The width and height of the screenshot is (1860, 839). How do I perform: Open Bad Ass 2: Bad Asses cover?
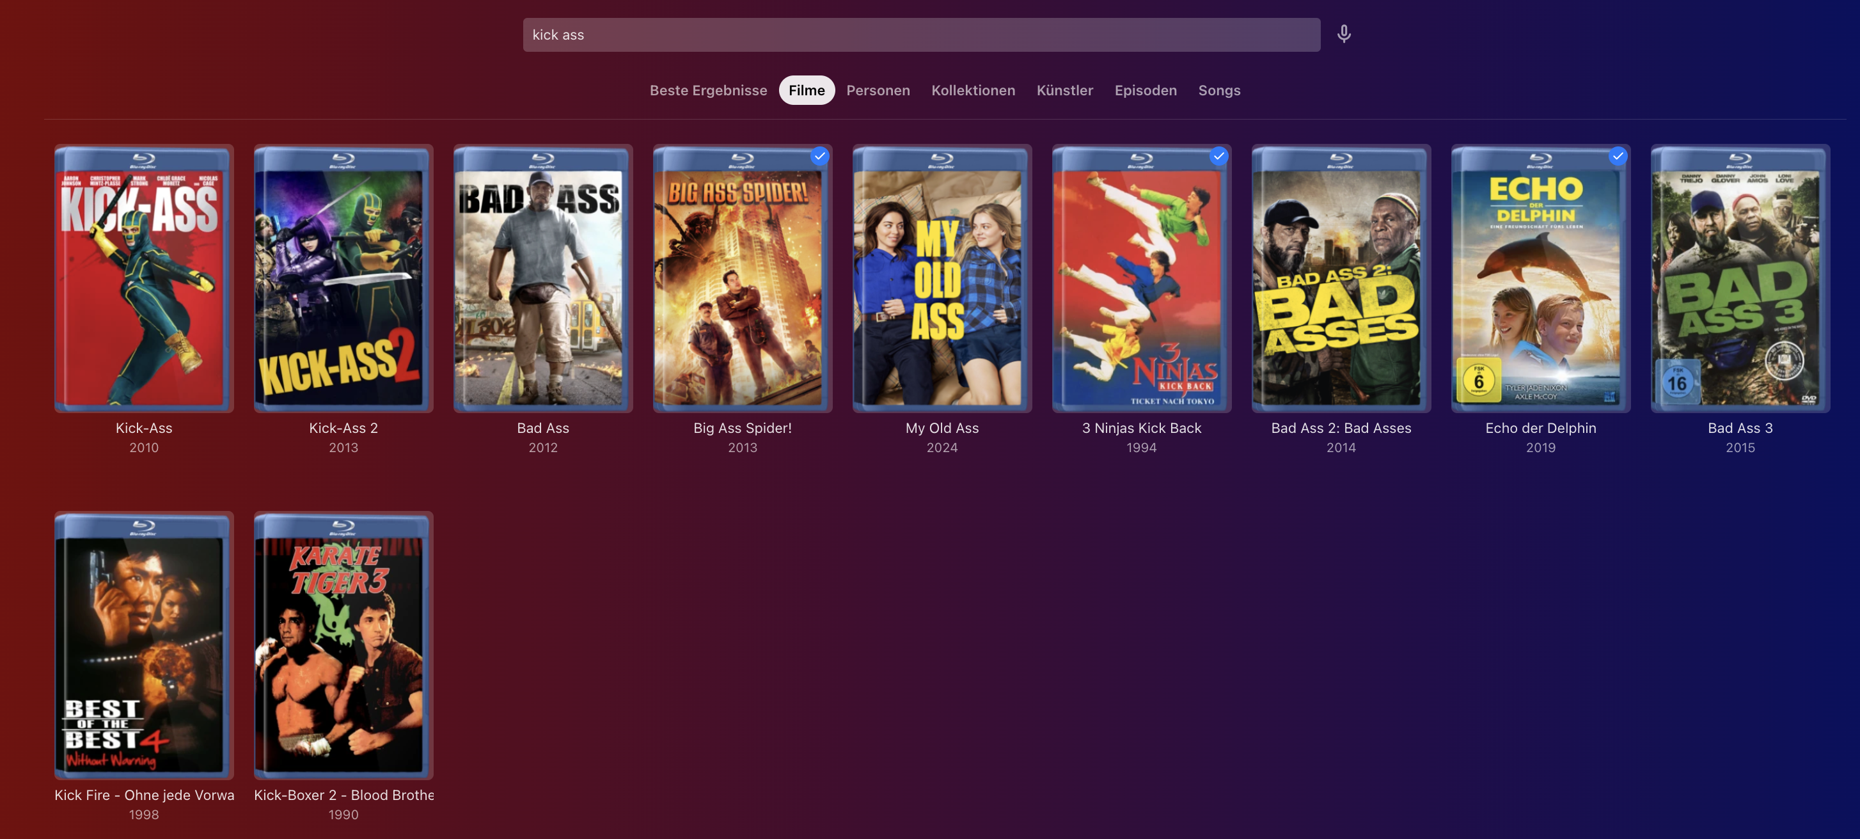click(x=1341, y=279)
